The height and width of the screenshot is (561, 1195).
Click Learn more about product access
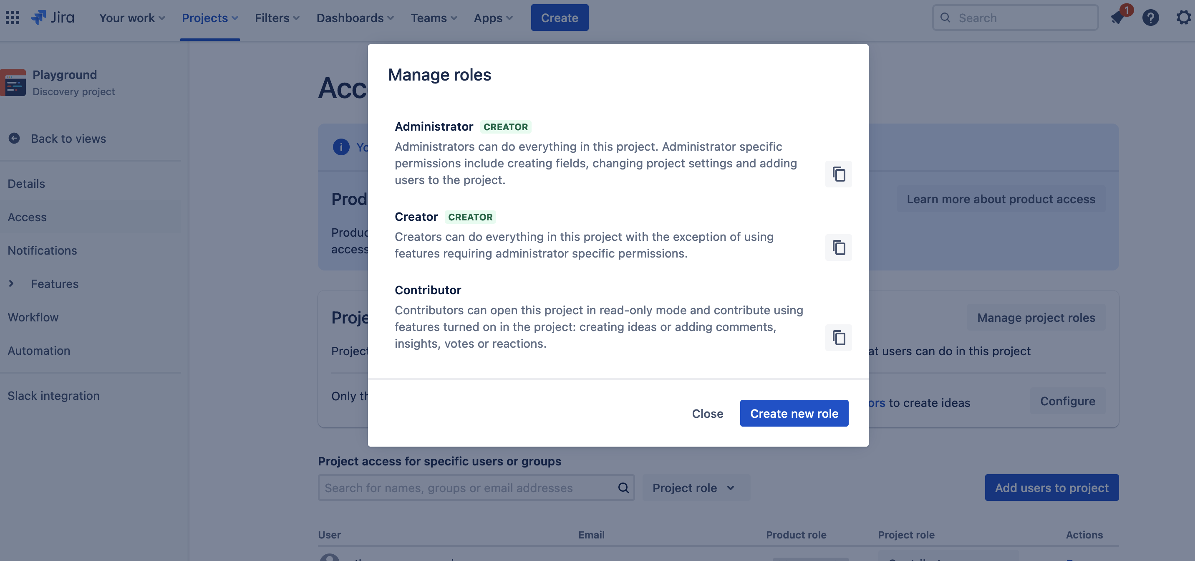(1000, 199)
